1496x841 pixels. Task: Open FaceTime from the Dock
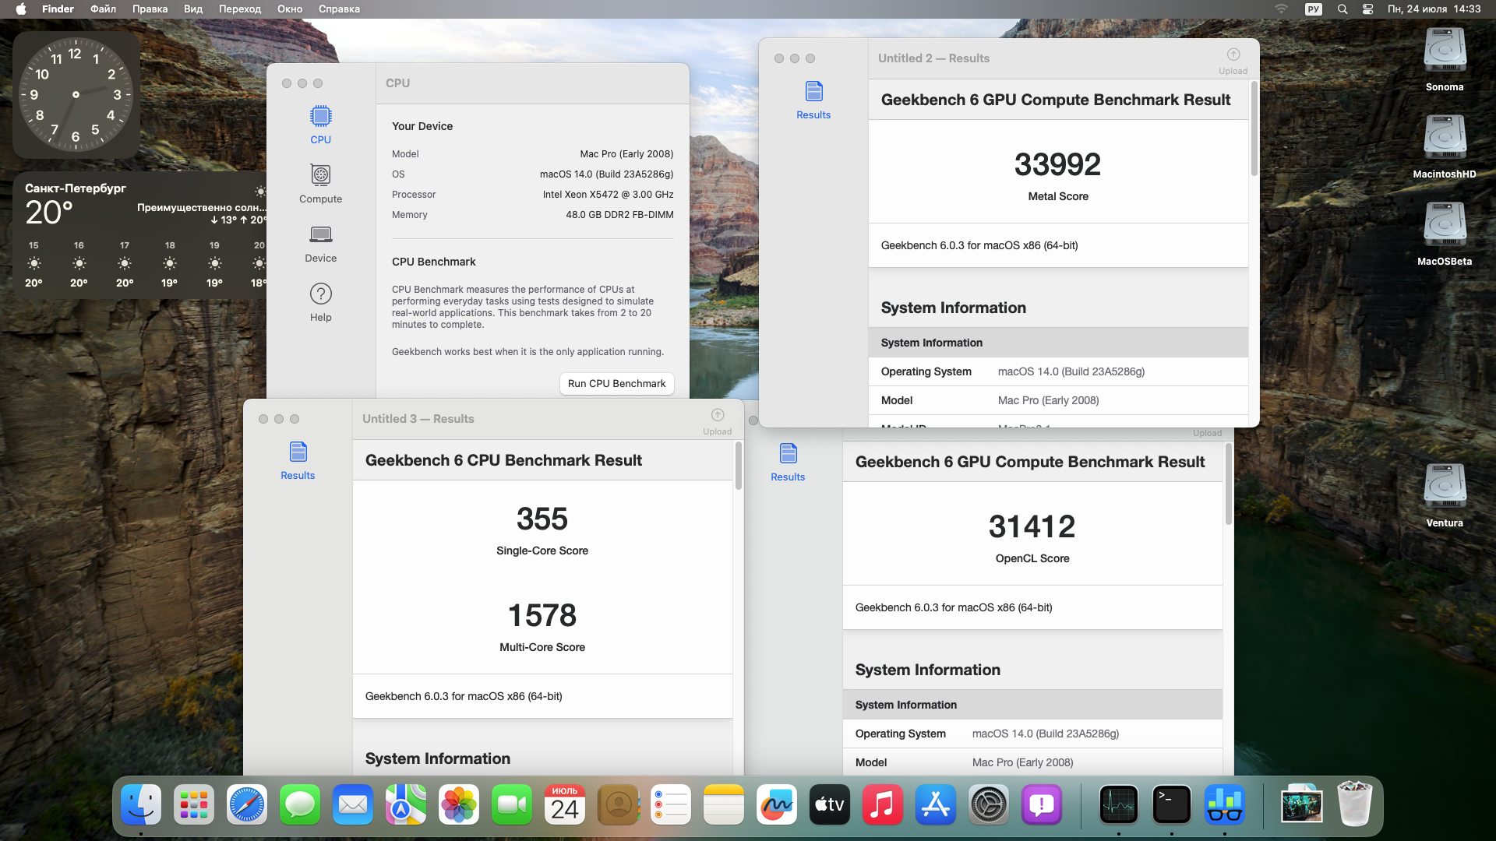512,804
